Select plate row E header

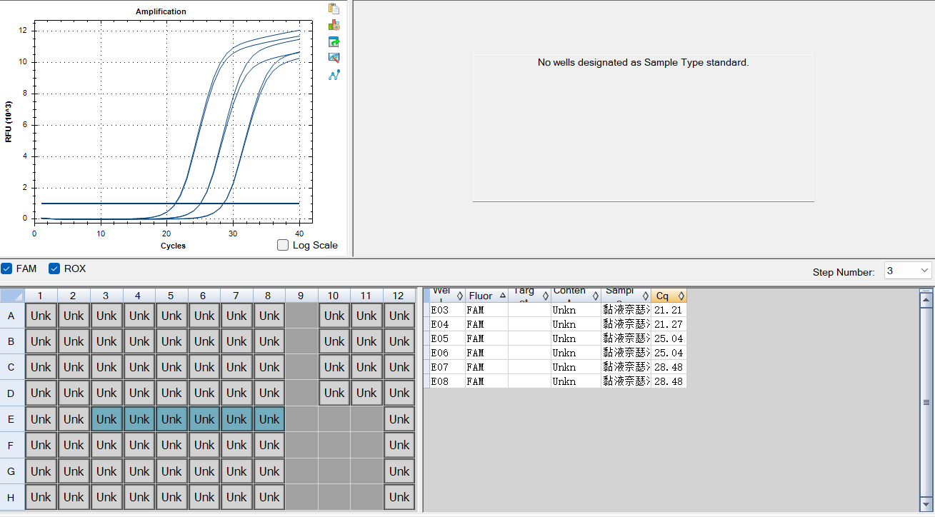[x=12, y=419]
